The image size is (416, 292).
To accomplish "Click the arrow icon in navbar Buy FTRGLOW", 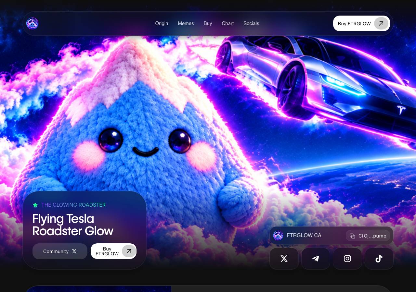I will coord(381,23).
